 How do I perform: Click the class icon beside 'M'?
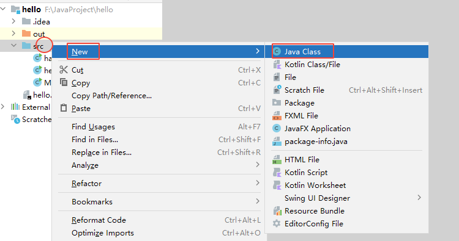pyautogui.click(x=37, y=82)
